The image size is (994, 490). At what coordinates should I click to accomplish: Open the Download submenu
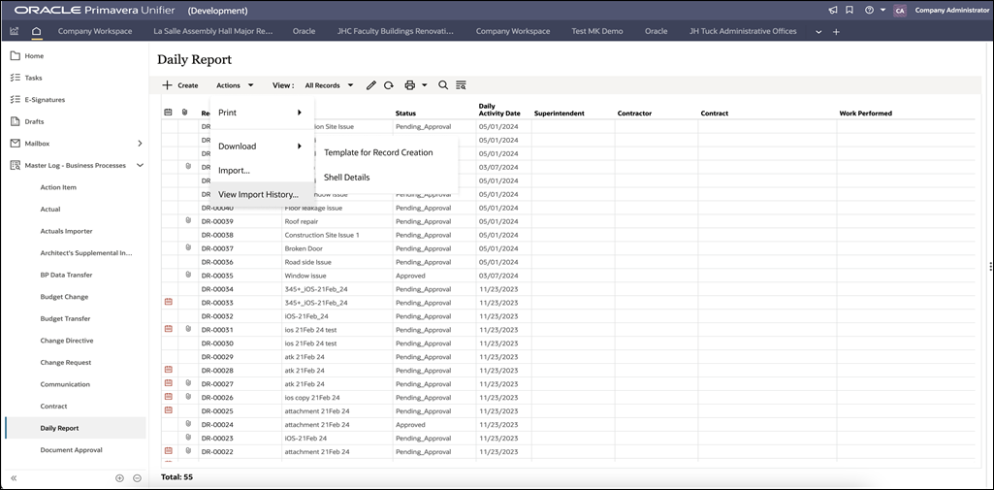click(x=262, y=146)
